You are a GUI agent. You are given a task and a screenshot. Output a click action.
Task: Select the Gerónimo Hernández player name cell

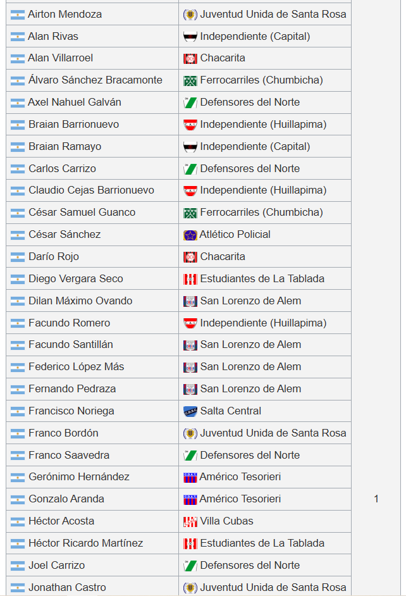click(x=92, y=478)
